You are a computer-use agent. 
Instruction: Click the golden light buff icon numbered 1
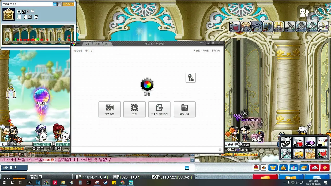[x=279, y=26]
